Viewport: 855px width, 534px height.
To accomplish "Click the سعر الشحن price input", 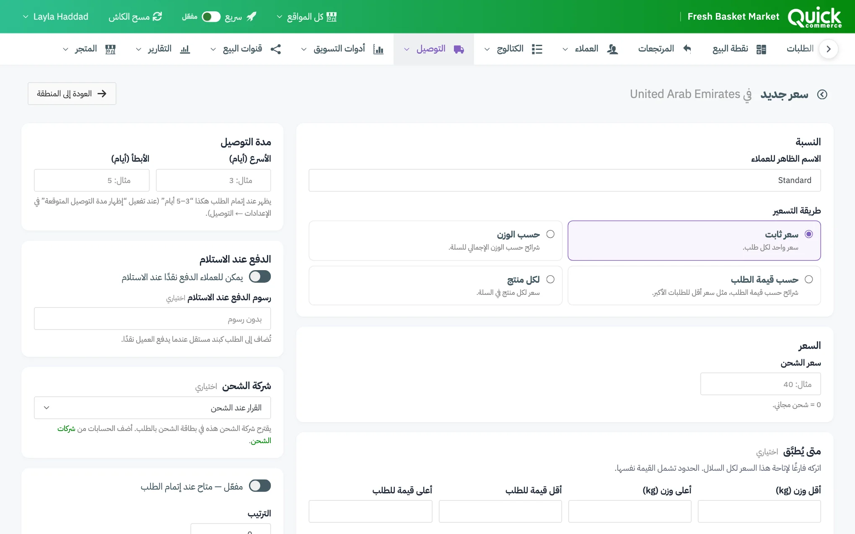I will point(760,384).
